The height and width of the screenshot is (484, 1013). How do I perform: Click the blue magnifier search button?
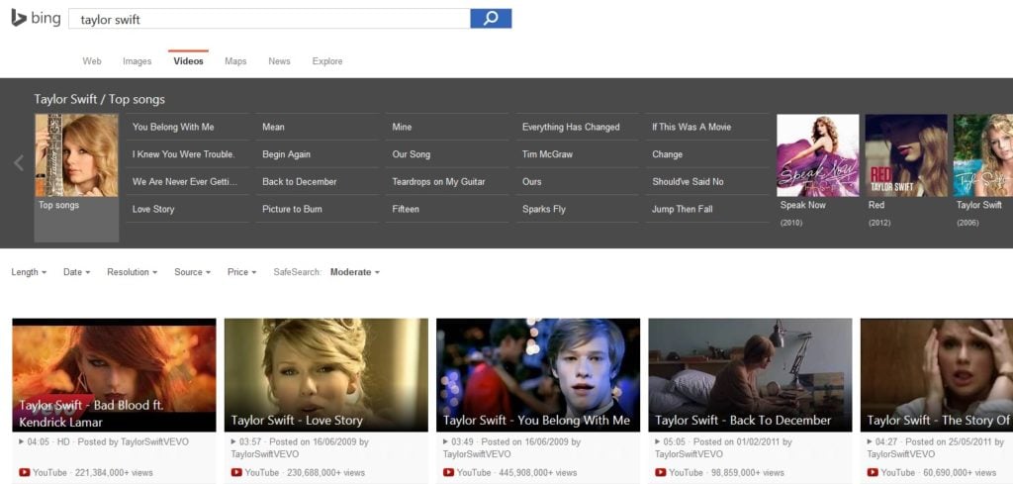pos(491,19)
